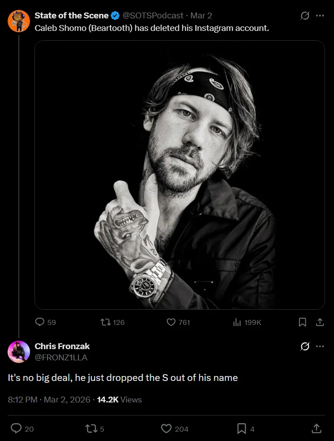
Task: Open more options menu on Chris Fronzak reply
Action: [320, 346]
